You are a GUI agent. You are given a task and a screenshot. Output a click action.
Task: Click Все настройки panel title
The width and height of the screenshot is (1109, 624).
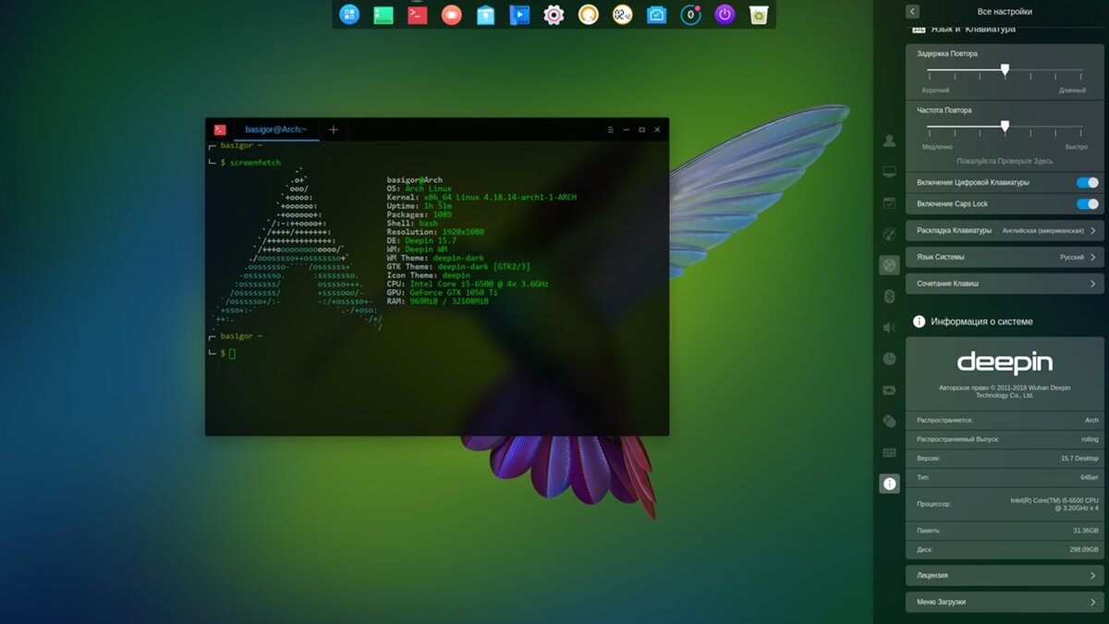(1005, 11)
